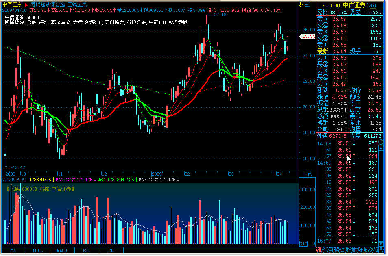Click the yellow anchor icon above the price axis

click(x=301, y=4)
